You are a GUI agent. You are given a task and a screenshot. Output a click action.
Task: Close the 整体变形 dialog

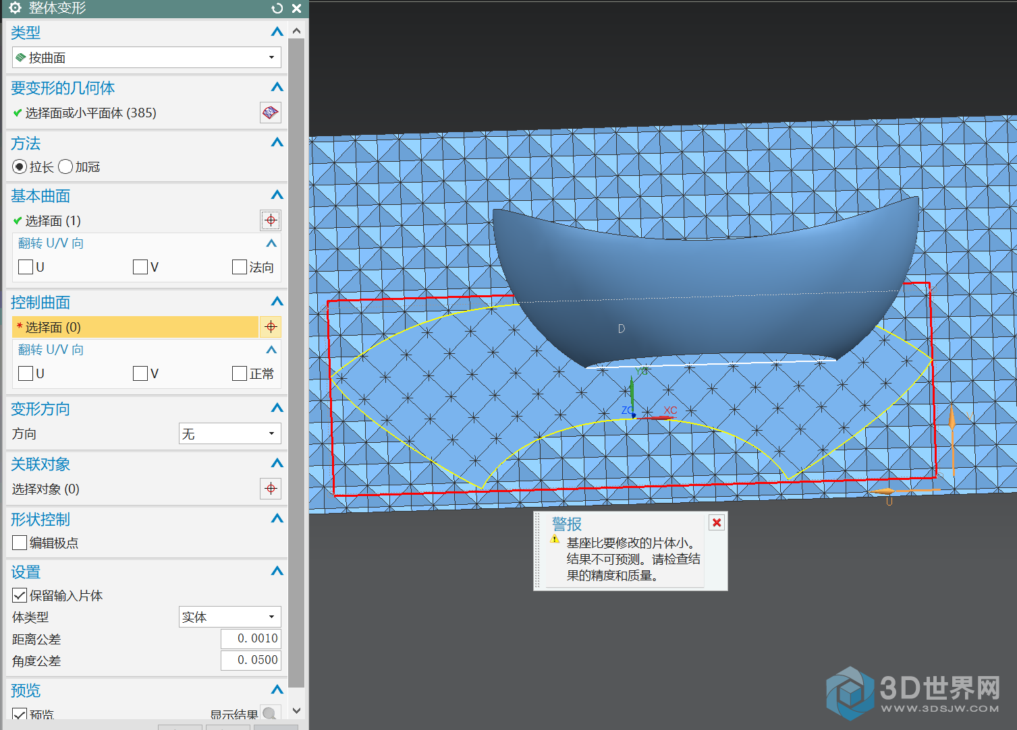[296, 8]
